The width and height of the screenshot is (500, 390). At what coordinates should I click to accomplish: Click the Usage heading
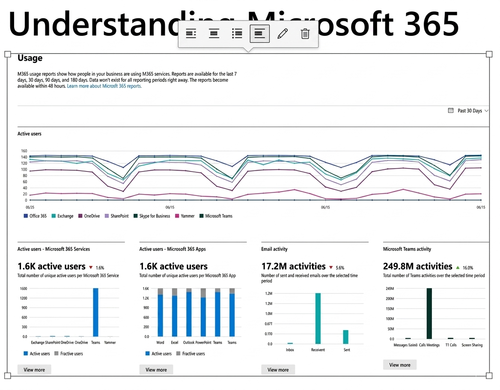tap(30, 58)
